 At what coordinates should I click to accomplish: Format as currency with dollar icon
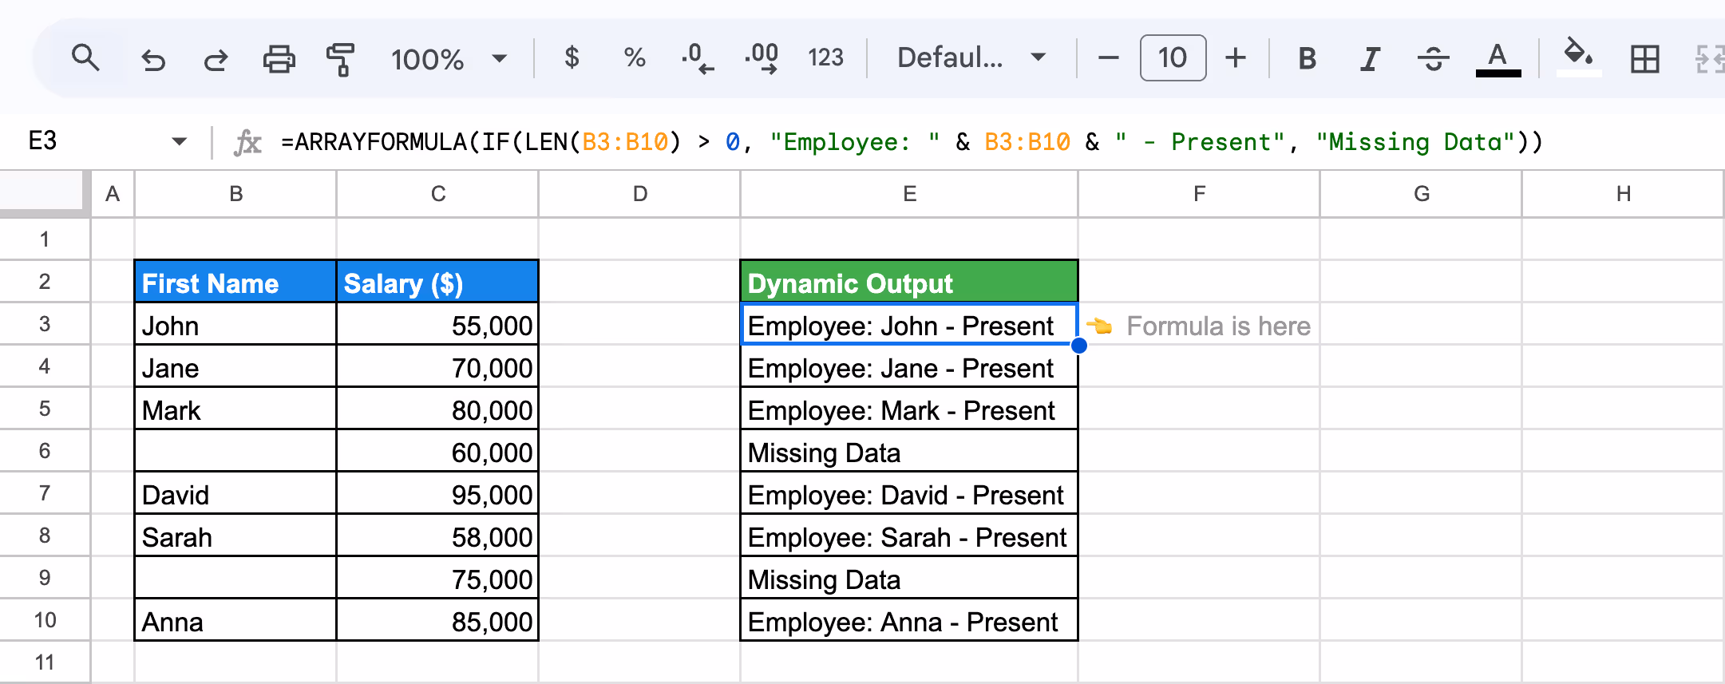(x=572, y=57)
